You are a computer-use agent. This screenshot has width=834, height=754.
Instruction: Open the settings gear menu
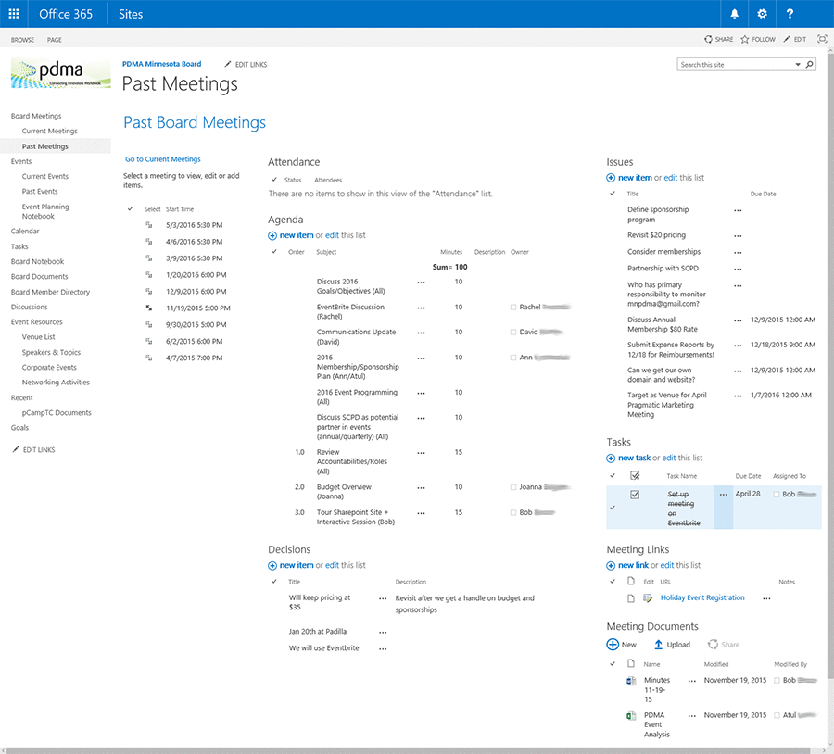click(x=762, y=14)
